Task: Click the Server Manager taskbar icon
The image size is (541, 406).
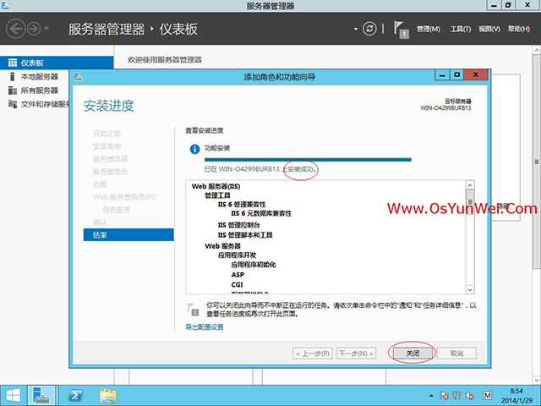Action: [x=41, y=395]
